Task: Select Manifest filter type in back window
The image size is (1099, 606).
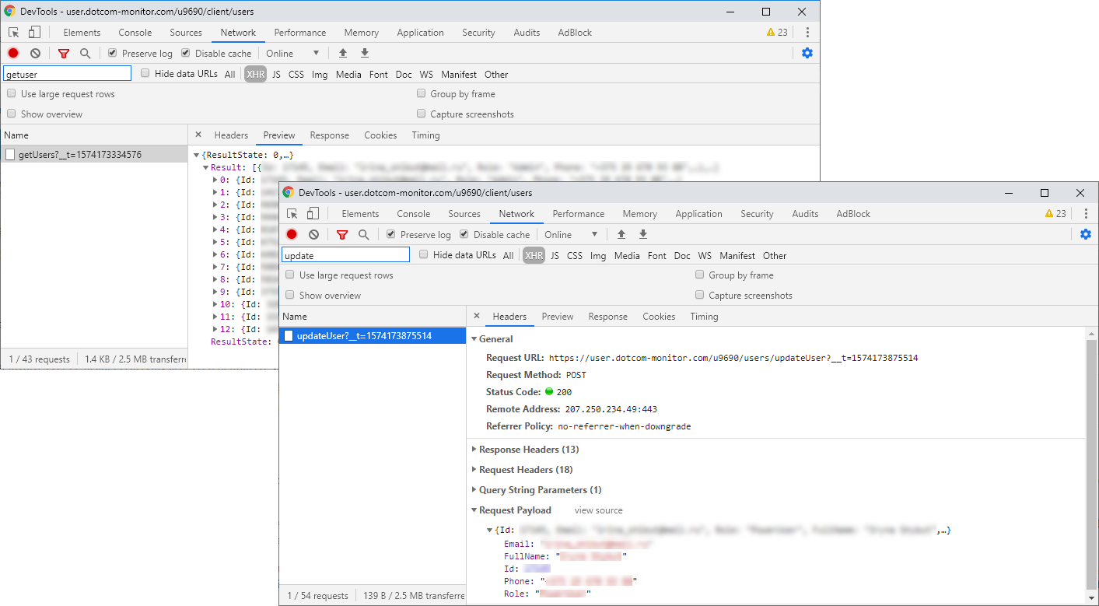Action: pyautogui.click(x=459, y=74)
